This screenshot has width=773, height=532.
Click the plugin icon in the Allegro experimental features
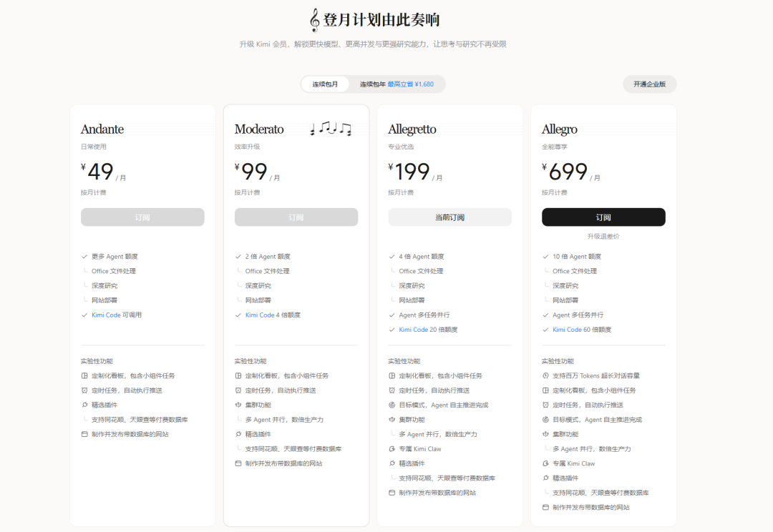[545, 478]
